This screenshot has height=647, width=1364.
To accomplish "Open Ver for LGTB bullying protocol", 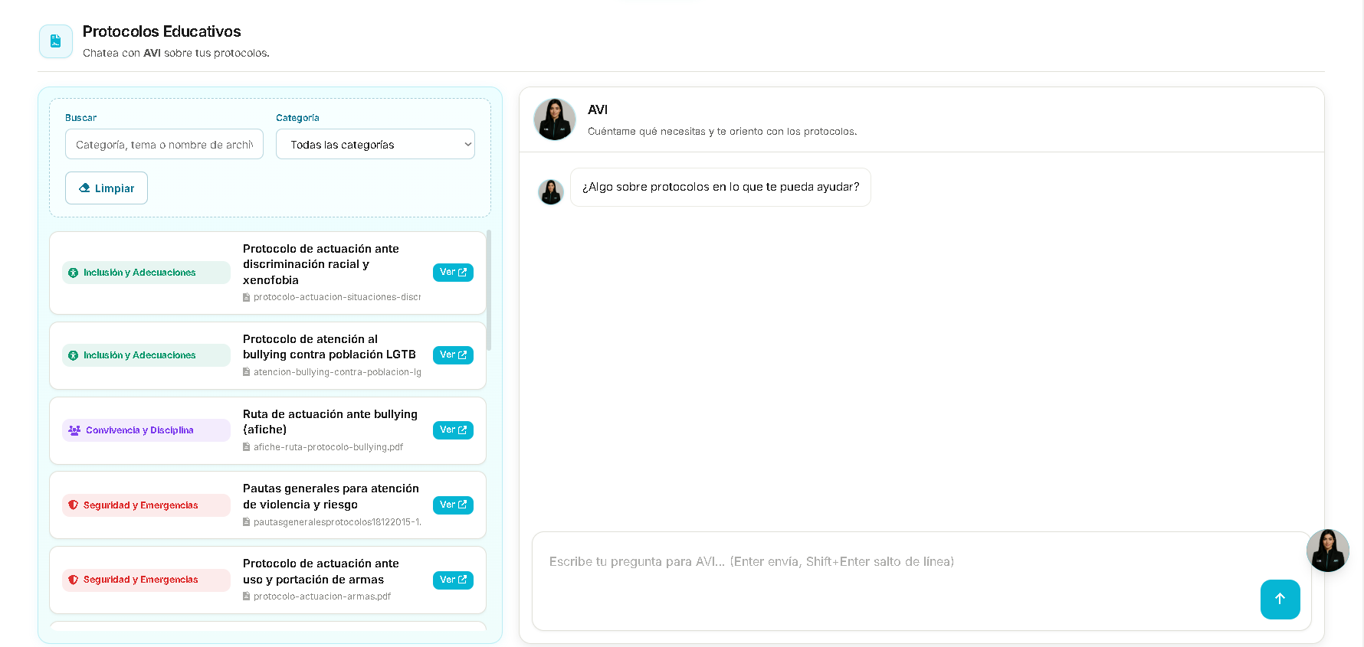I will coord(453,355).
